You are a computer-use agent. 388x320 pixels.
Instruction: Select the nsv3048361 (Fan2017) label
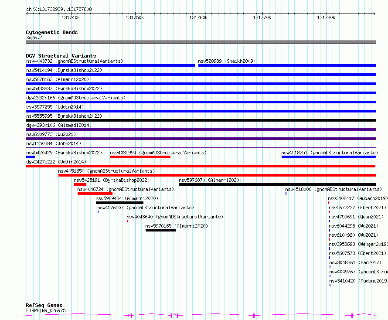(x=355, y=262)
